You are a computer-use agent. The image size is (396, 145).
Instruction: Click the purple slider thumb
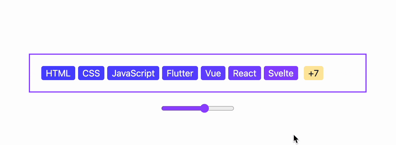coord(205,108)
